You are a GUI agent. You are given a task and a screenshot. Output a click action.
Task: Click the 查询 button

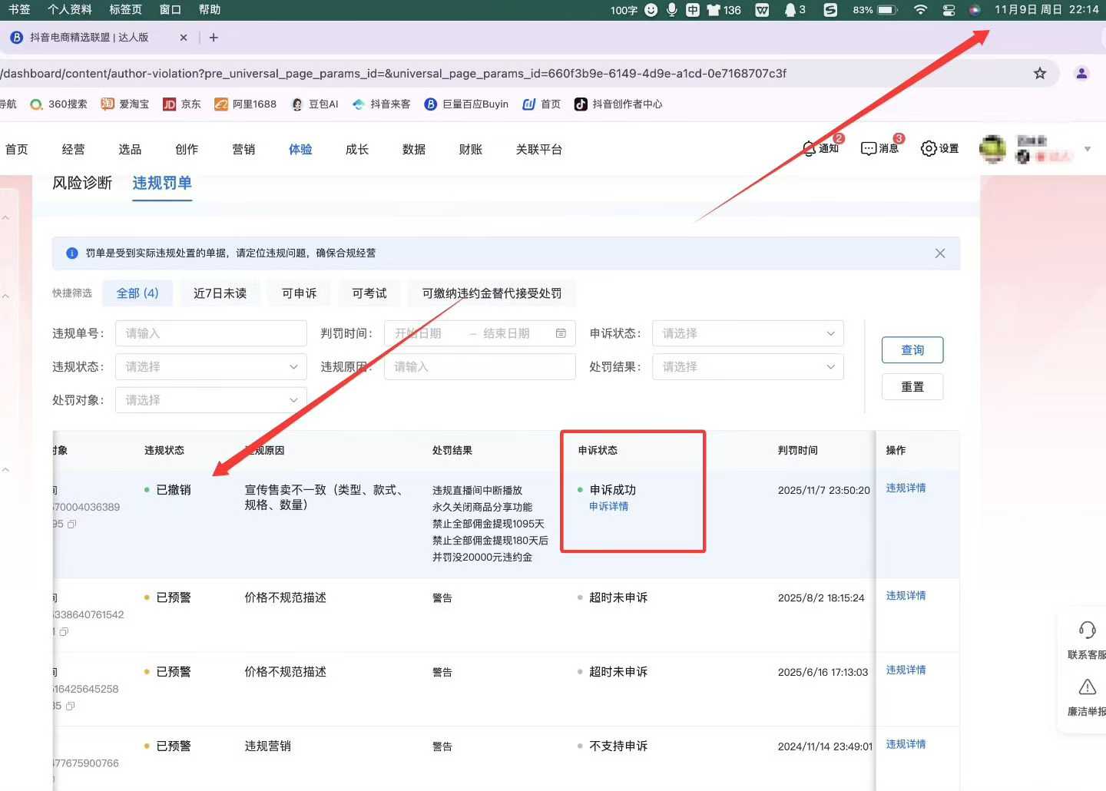point(912,350)
